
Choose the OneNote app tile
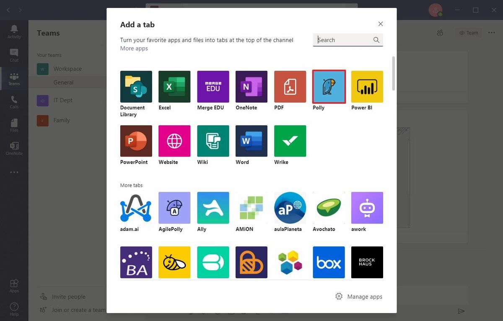click(251, 87)
